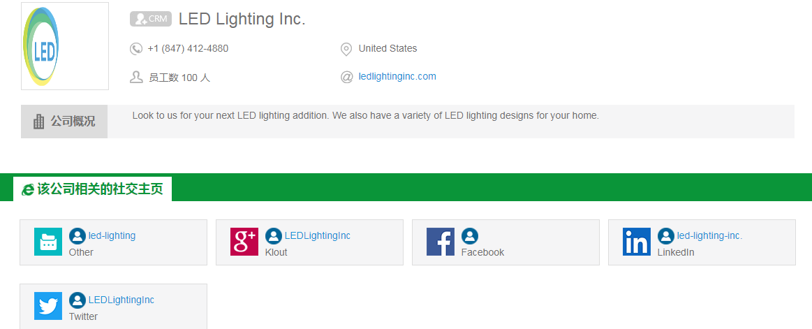Viewport: 812px width, 329px height.
Task: Click the location pin icon
Action: pos(346,49)
